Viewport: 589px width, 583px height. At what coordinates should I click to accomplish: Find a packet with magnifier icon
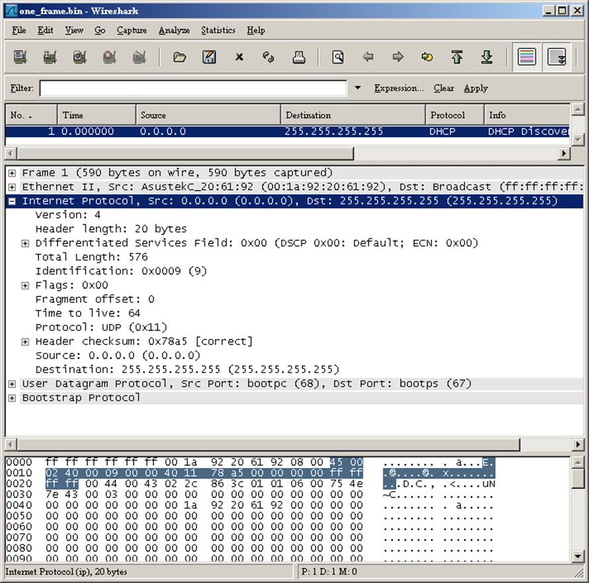pos(338,57)
